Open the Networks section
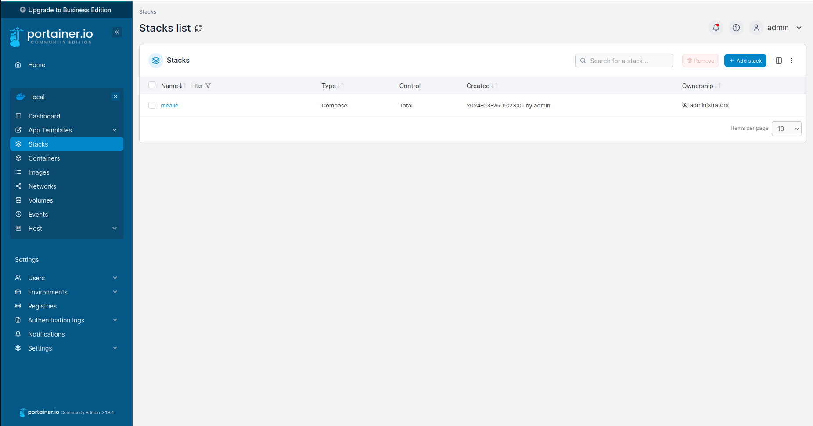Viewport: 813px width, 426px height. click(x=42, y=186)
